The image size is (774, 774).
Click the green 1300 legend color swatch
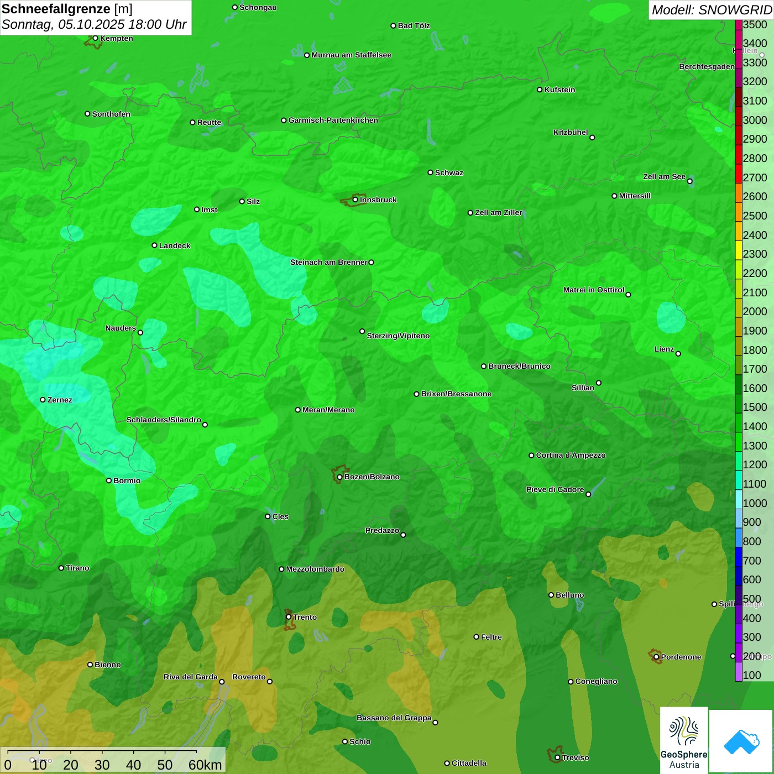coord(739,442)
